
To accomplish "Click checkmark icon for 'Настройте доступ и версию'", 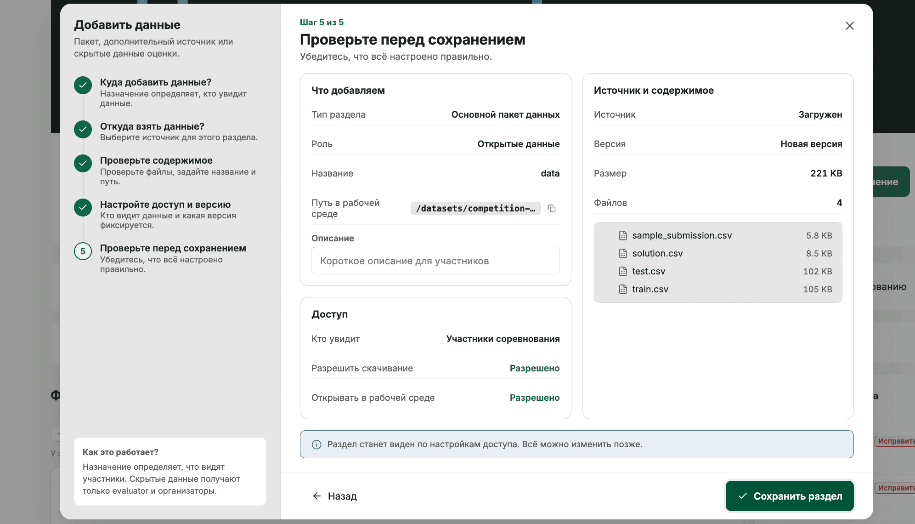I will [x=83, y=207].
